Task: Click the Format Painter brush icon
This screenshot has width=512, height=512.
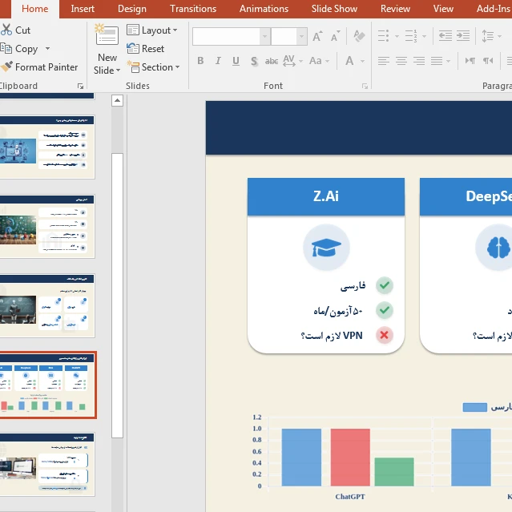Action: [6, 67]
